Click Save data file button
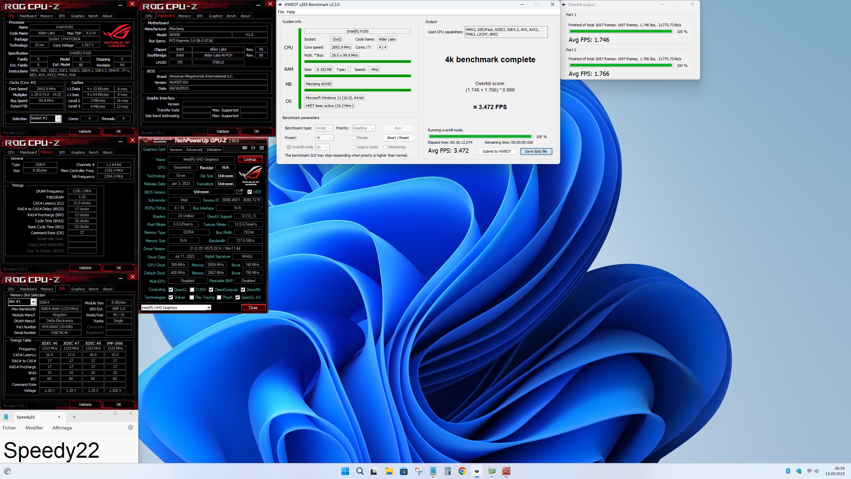The height and width of the screenshot is (479, 851). coord(536,151)
